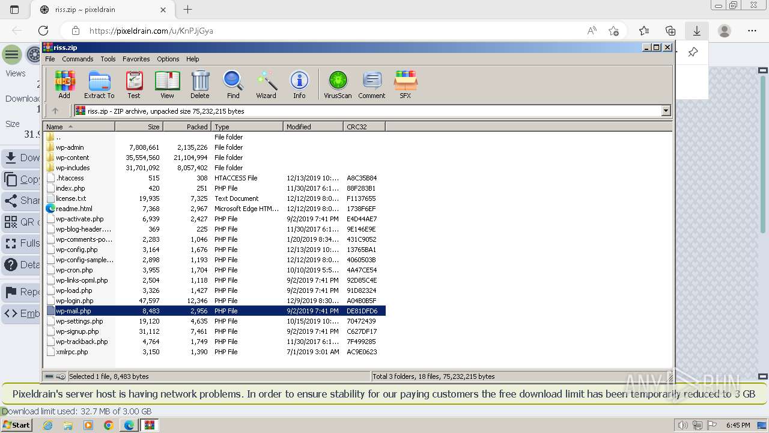Select wp-load.php file

(x=74, y=290)
